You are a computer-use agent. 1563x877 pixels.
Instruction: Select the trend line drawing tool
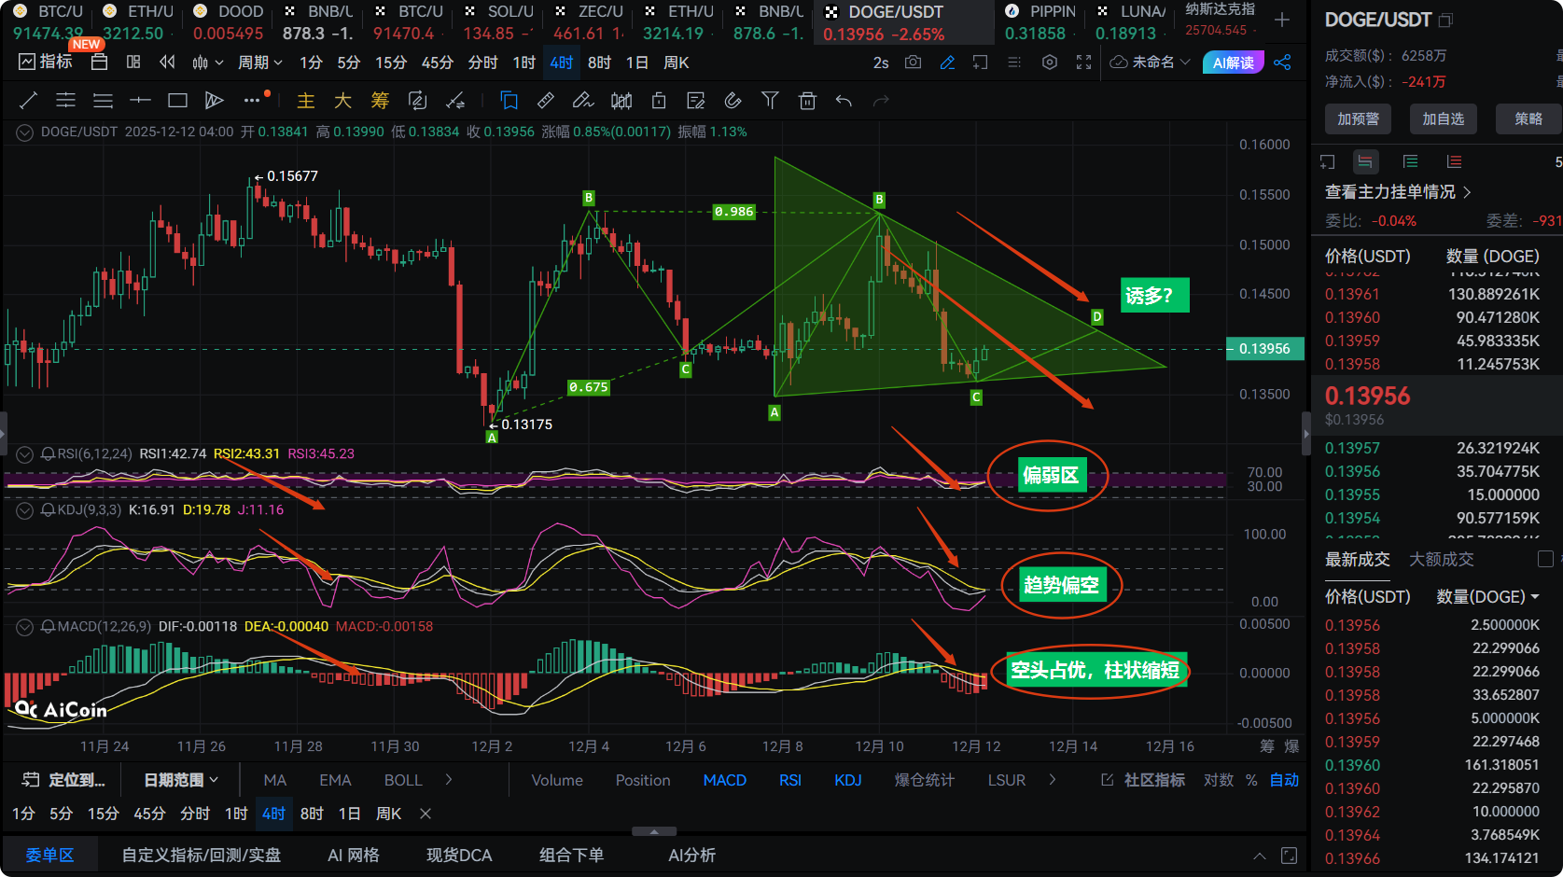click(29, 101)
